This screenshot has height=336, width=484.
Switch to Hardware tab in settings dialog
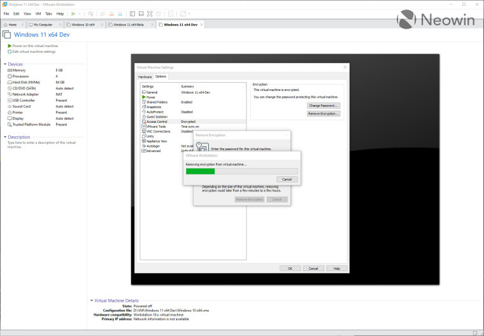[145, 77]
